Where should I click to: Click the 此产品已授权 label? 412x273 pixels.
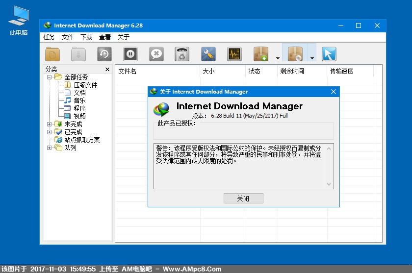(x=177, y=124)
